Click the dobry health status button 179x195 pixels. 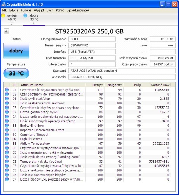(16, 51)
